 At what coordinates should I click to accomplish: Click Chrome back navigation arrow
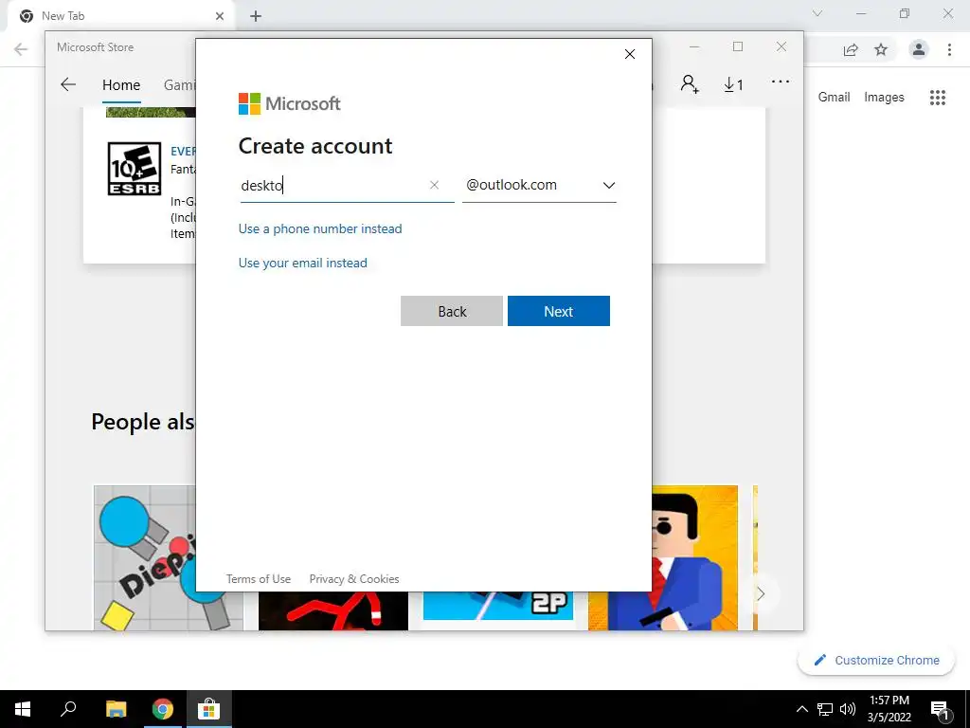(21, 49)
